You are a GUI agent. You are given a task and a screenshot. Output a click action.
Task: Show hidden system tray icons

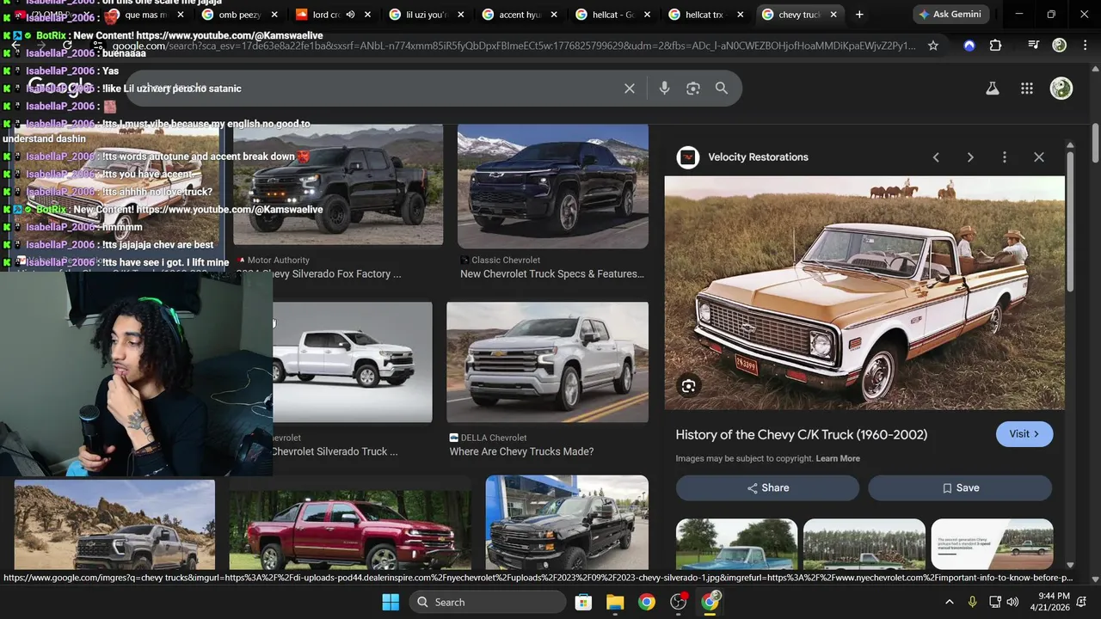click(x=950, y=602)
